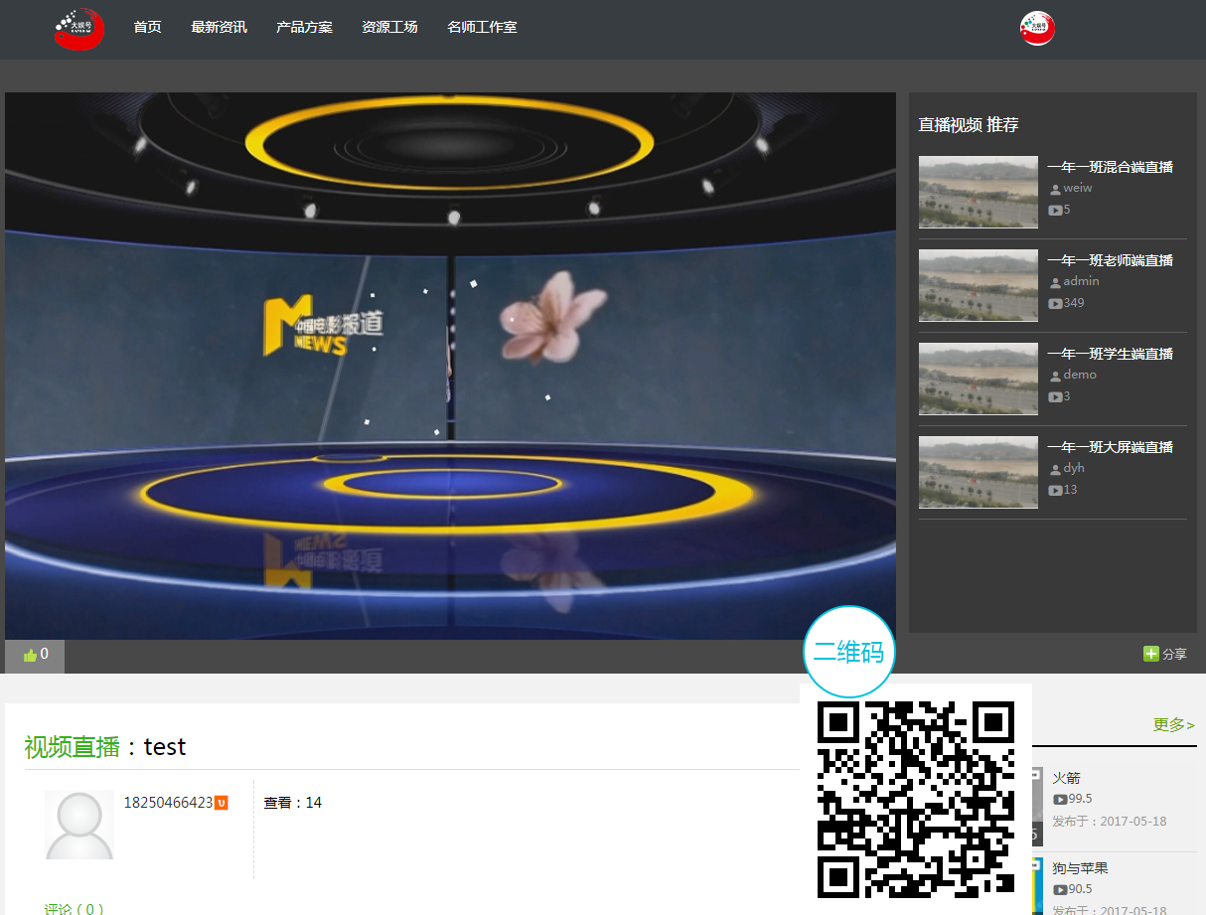
Task: Click the like count 0 under the video
Action: [x=44, y=654]
